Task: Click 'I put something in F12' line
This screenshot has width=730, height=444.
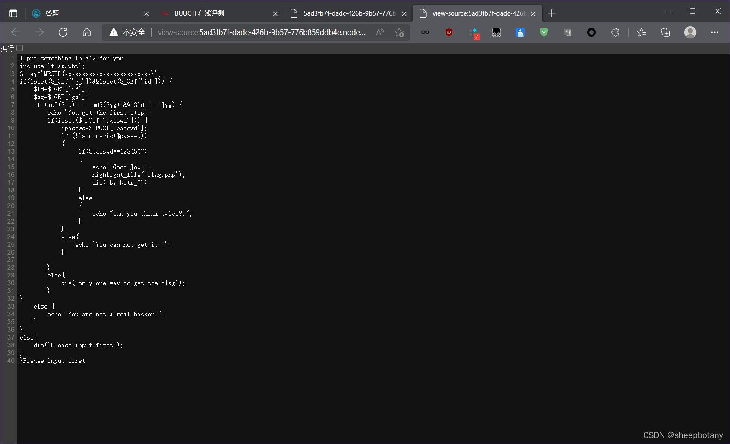Action: tap(72, 58)
